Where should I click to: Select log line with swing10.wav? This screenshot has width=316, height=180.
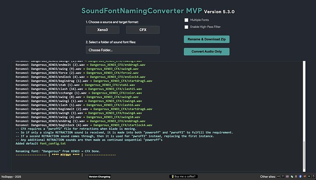point(78,117)
